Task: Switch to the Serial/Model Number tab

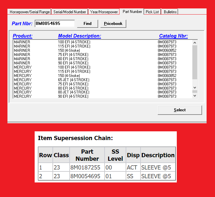Action: (x=70, y=12)
